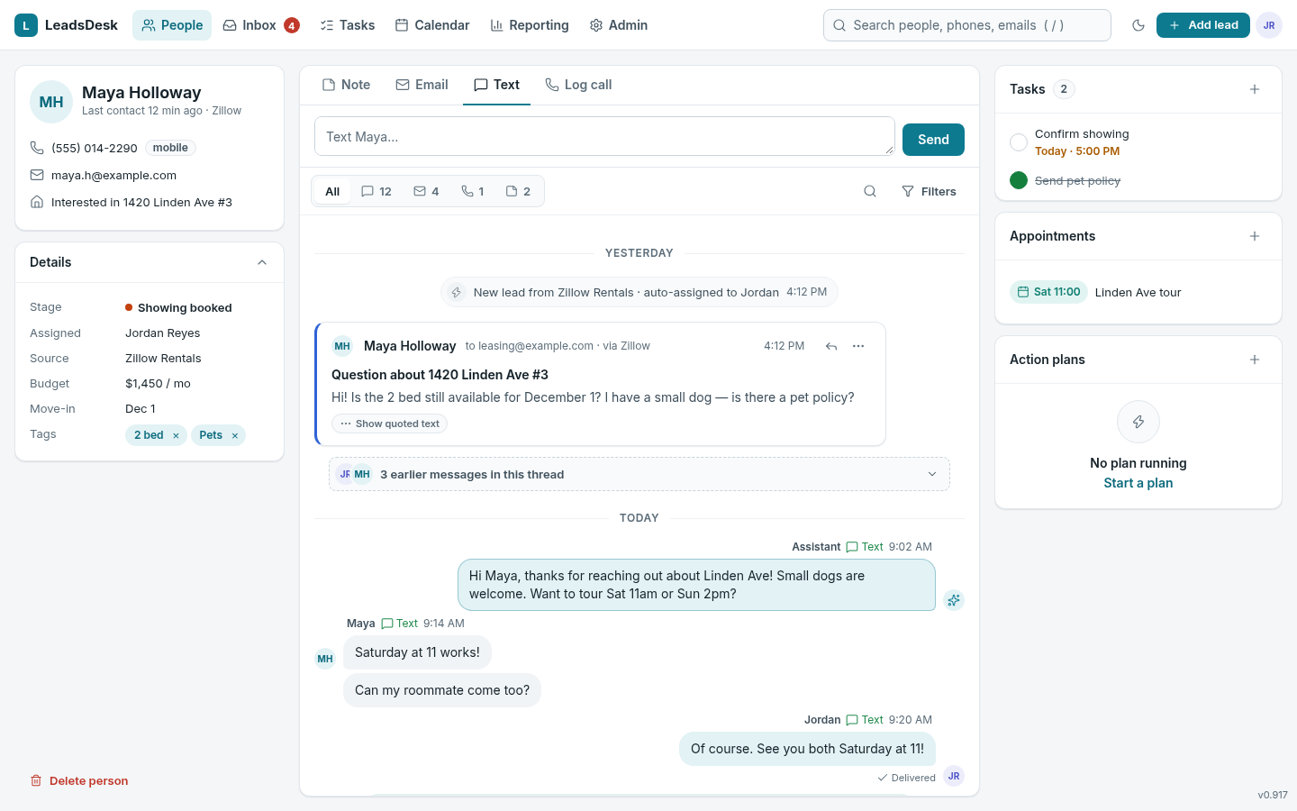1297x811 pixels.
Task: Open the Calendar page
Action: point(432,25)
